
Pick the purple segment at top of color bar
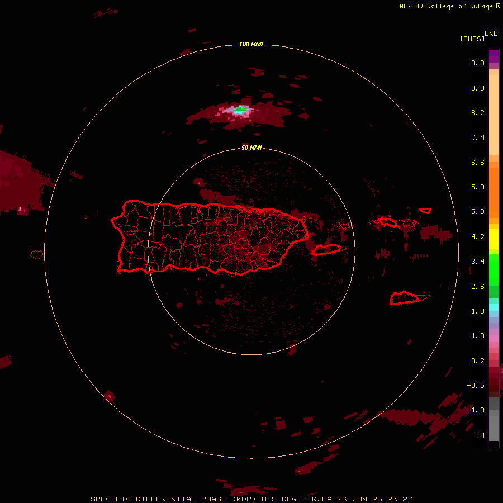(493, 56)
